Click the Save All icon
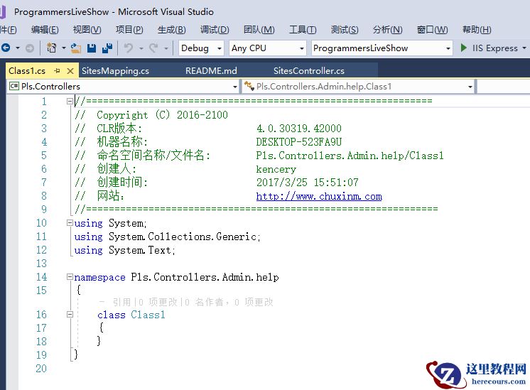530x390 pixels. 107,48
